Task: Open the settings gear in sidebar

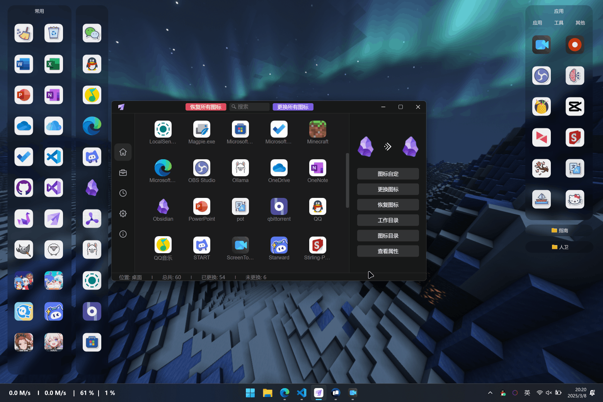Action: 123,213
